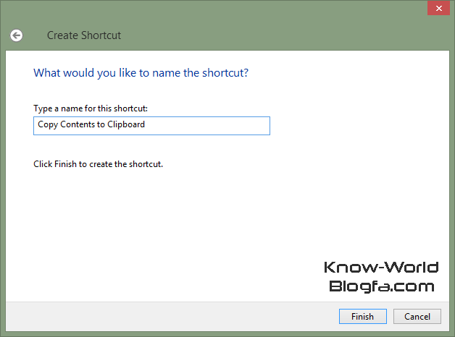455x337 pixels.
Task: Click the Know-World watermark text
Action: 381,268
